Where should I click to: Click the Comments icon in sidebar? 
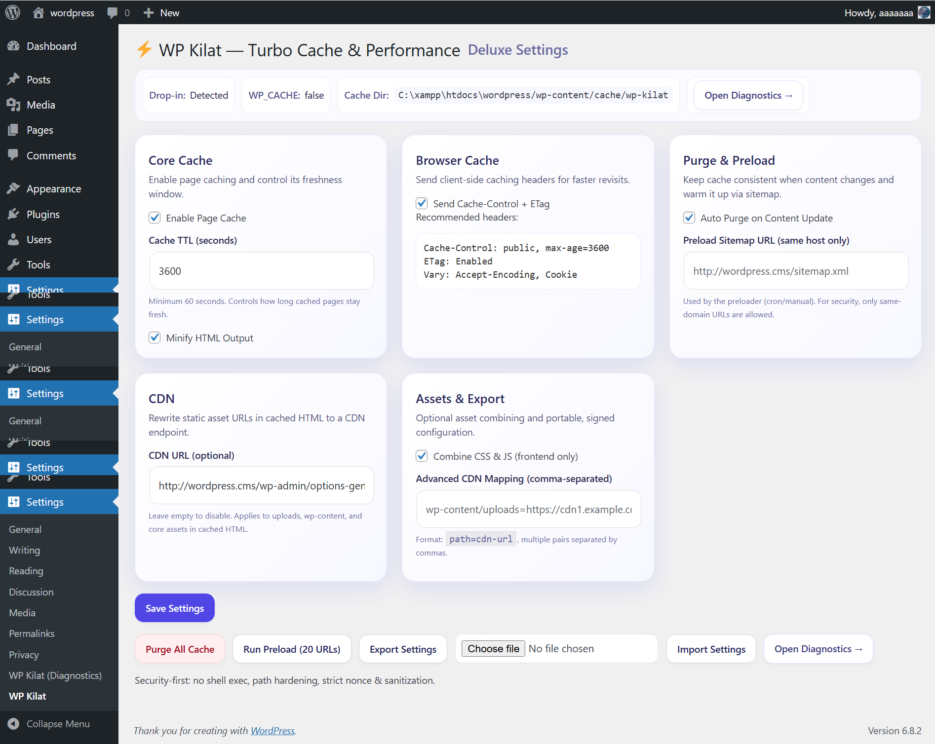point(14,155)
